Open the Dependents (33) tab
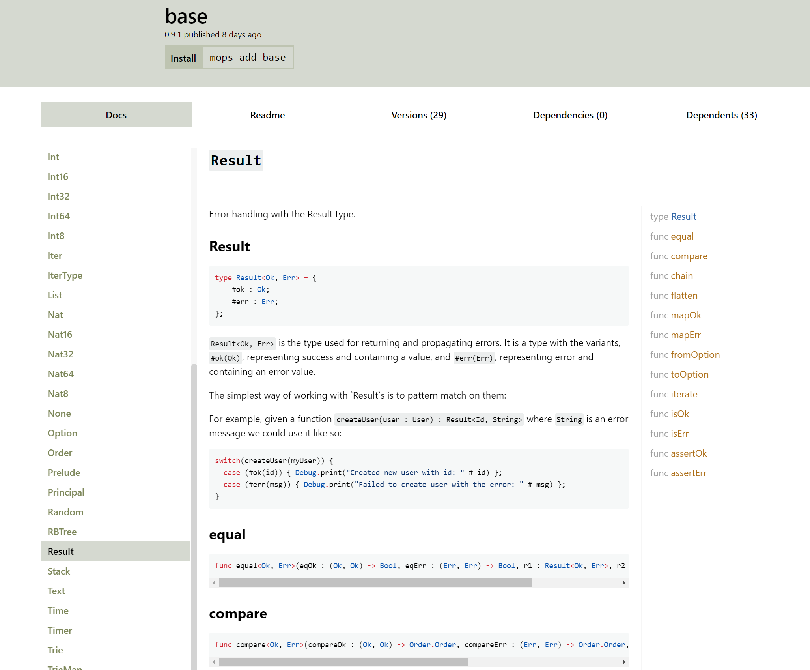810x670 pixels. (x=721, y=115)
